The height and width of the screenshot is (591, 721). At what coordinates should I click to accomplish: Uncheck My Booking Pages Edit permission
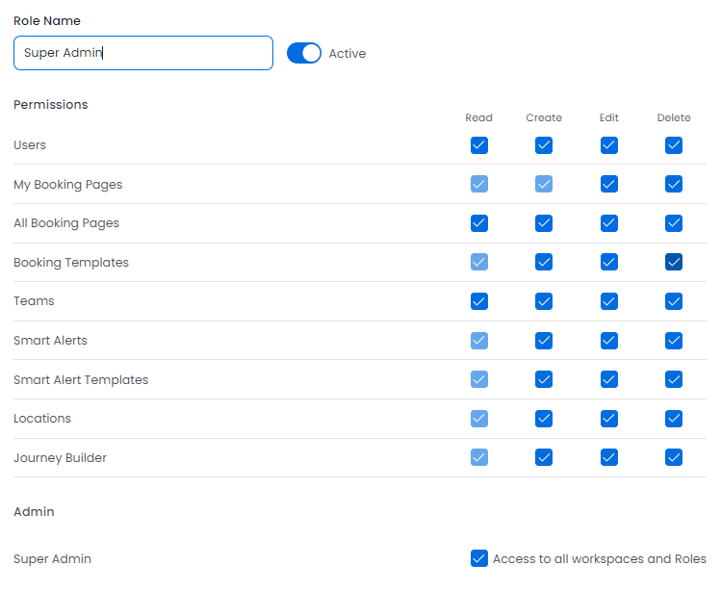click(608, 184)
